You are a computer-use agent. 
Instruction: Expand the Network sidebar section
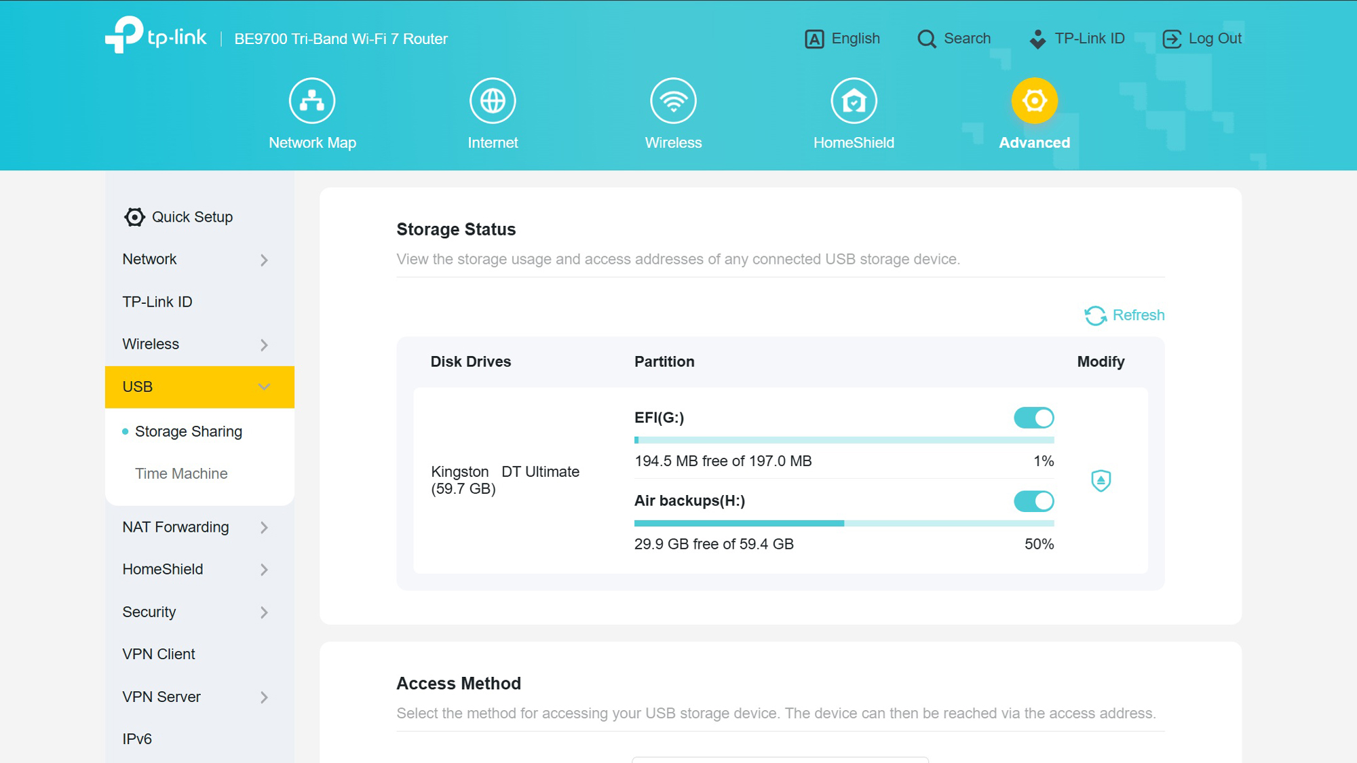[264, 260]
